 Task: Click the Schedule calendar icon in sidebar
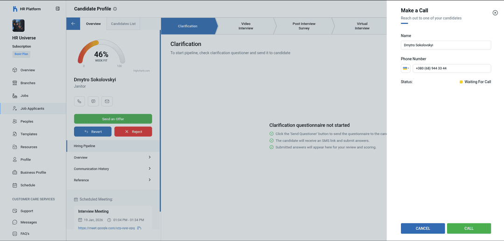[x=15, y=185]
